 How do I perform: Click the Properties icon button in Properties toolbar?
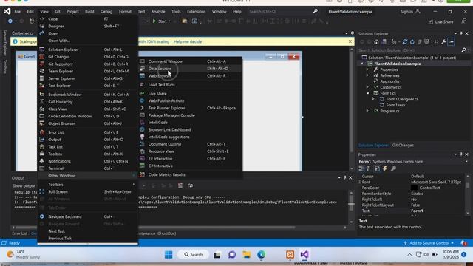click(377, 169)
